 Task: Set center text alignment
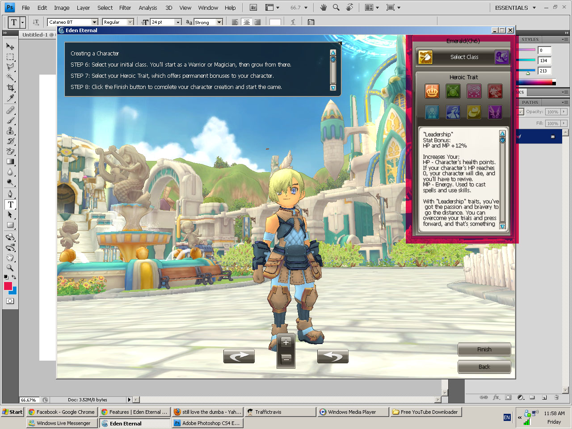pyautogui.click(x=246, y=22)
